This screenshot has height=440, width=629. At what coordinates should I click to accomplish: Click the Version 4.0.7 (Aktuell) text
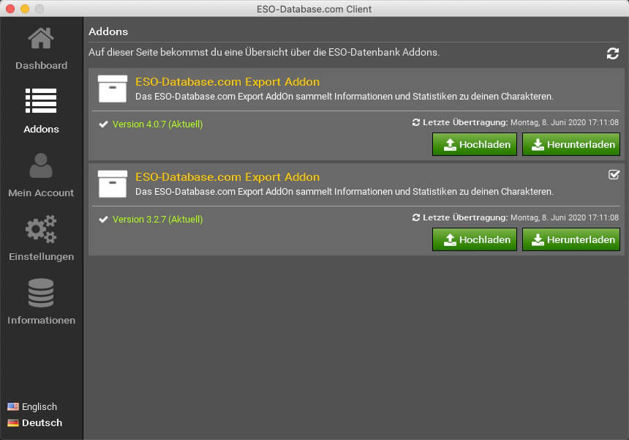pyautogui.click(x=157, y=124)
